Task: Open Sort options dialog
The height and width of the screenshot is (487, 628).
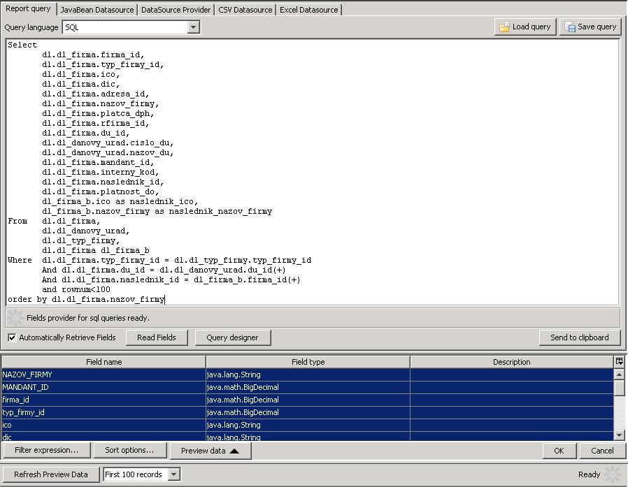Action: click(x=129, y=450)
